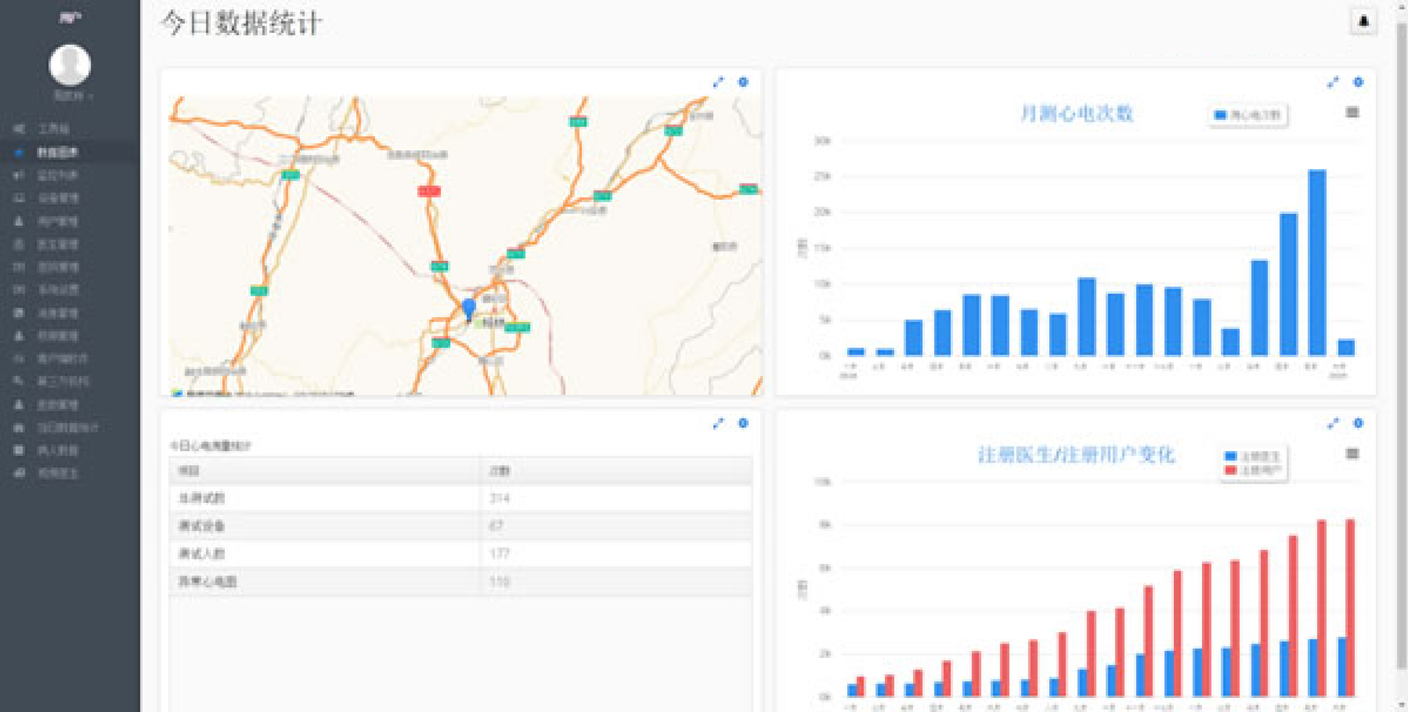Click the table cell showing 314
The width and height of the screenshot is (1408, 712).
616,498
